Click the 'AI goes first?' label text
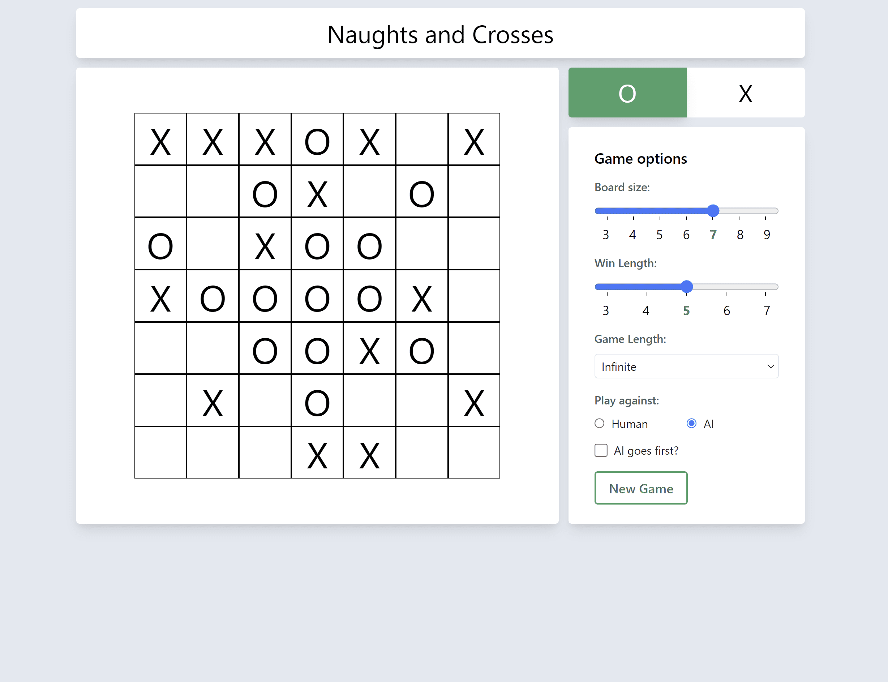 coord(646,451)
